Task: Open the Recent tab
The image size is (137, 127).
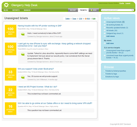Action: coord(73,10)
